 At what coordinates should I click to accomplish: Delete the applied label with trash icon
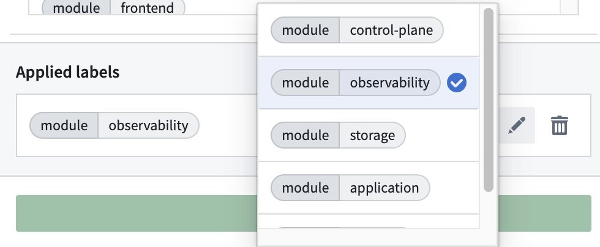pyautogui.click(x=560, y=125)
